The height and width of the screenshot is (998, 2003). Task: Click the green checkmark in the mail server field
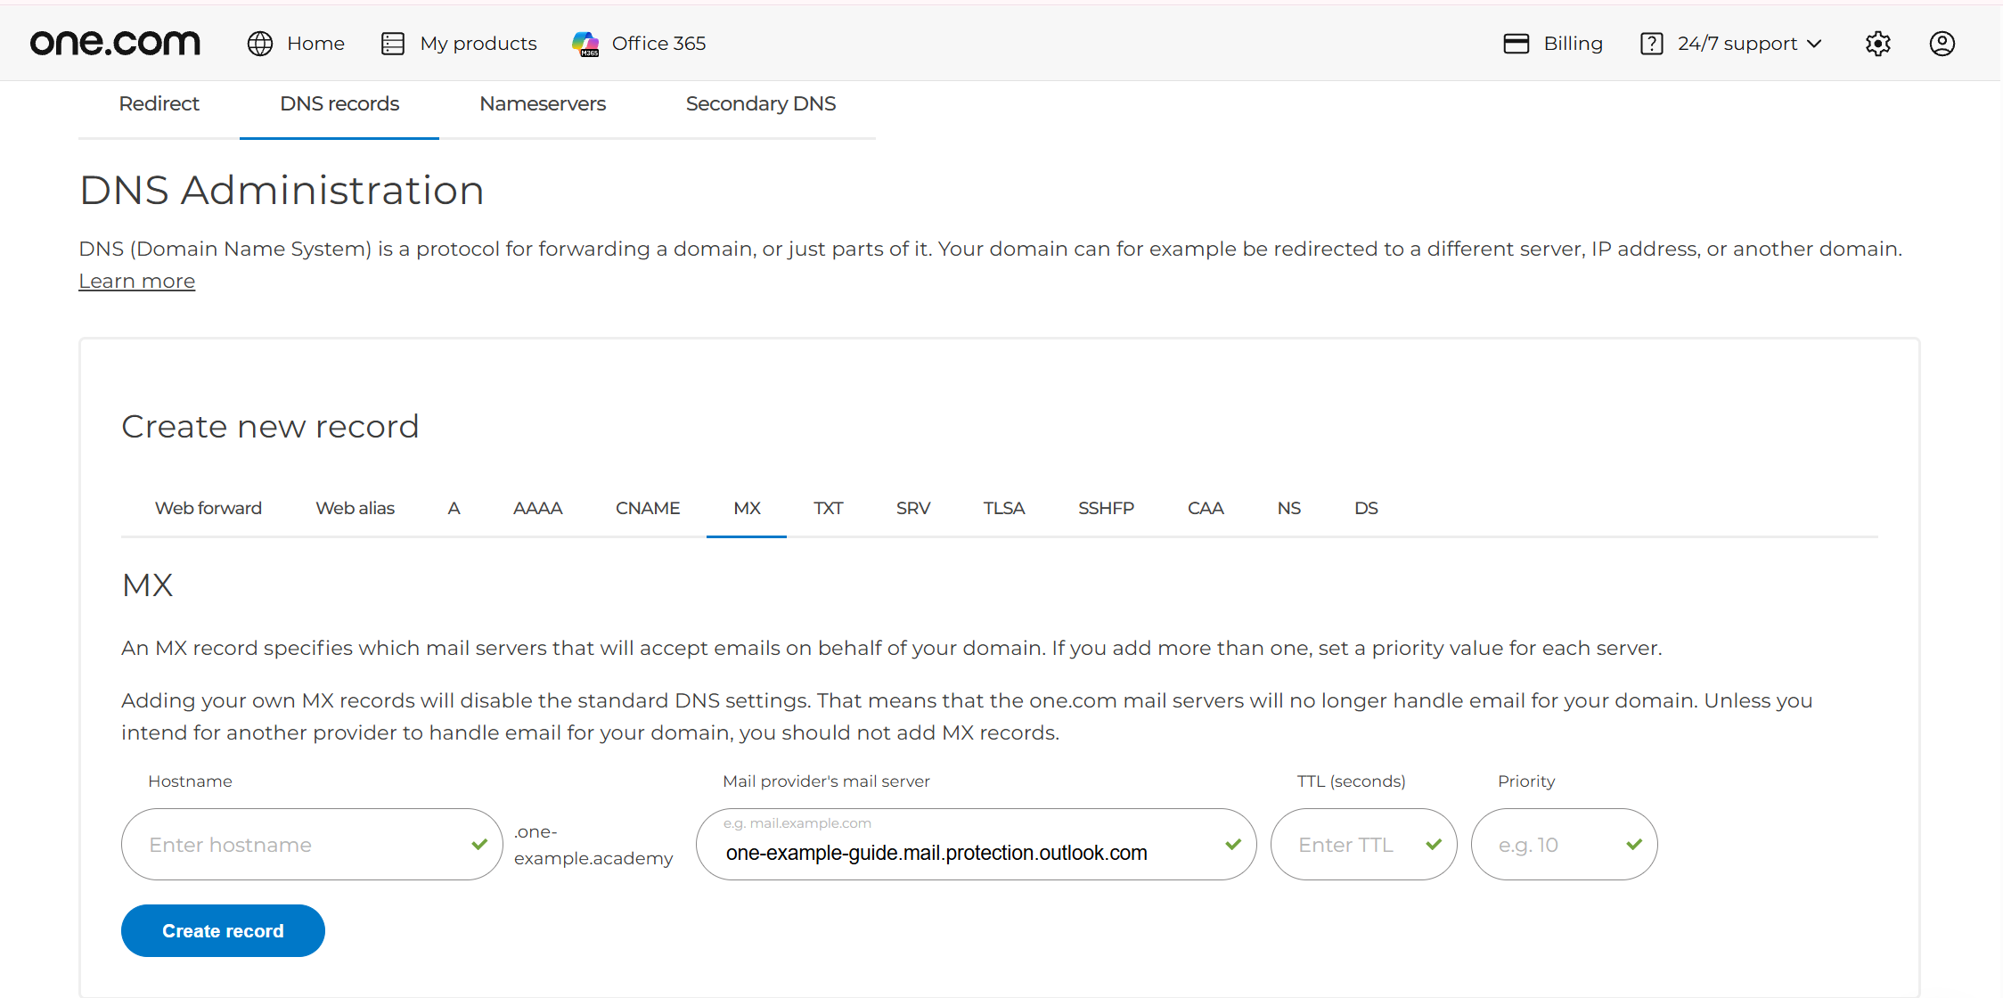[x=1233, y=844]
